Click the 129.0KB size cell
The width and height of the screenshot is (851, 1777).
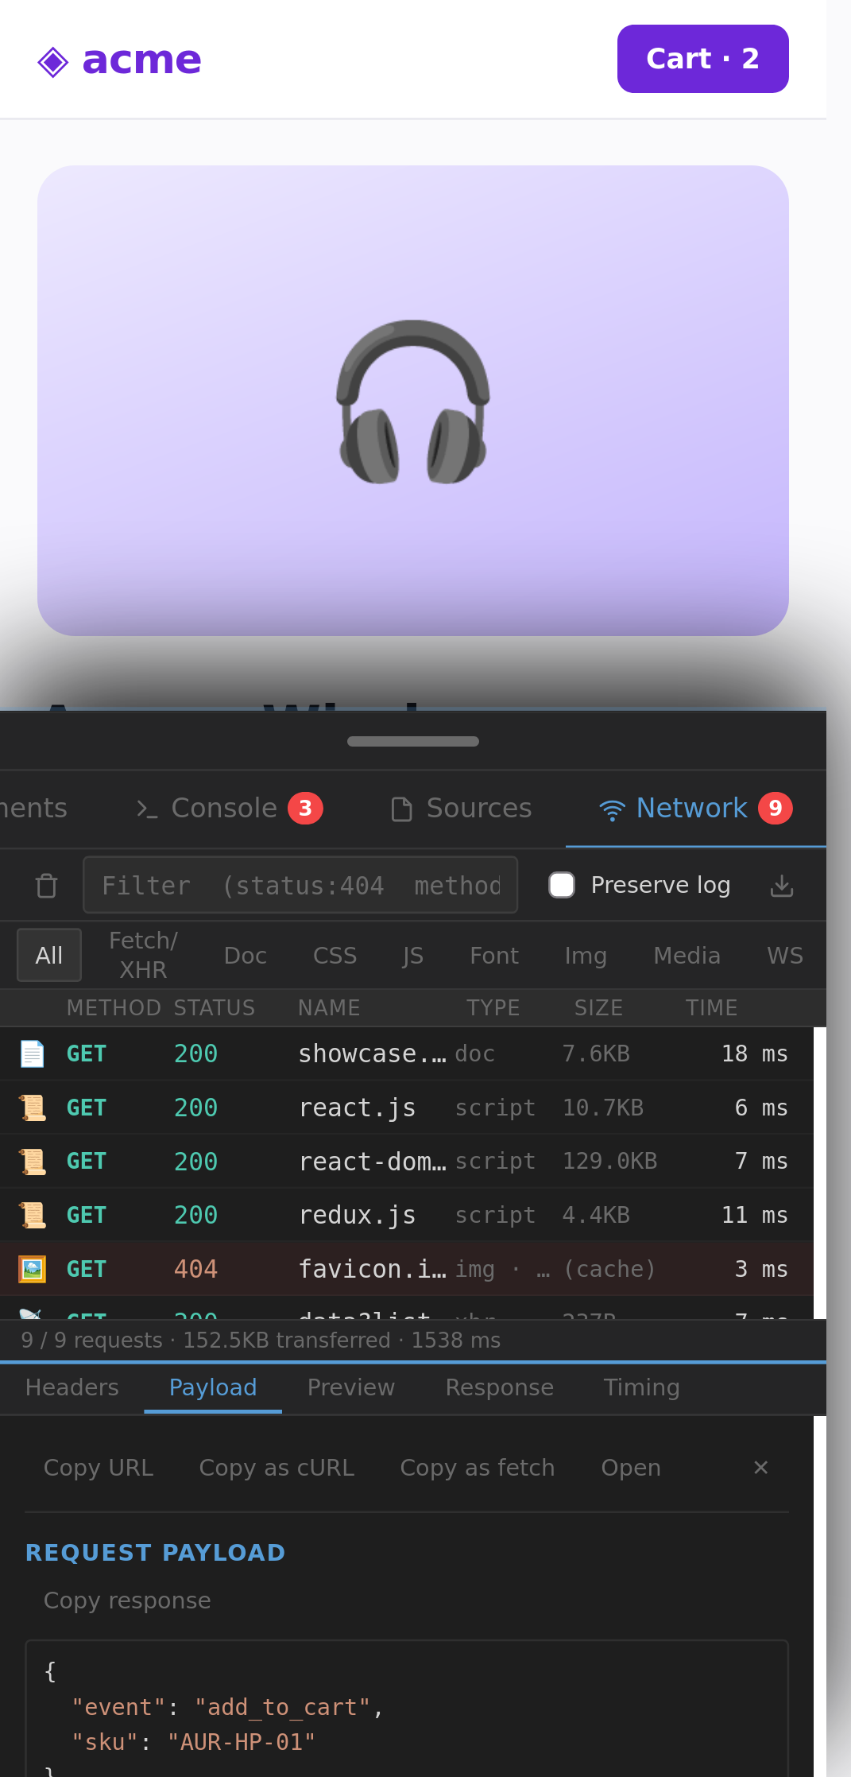(609, 1161)
